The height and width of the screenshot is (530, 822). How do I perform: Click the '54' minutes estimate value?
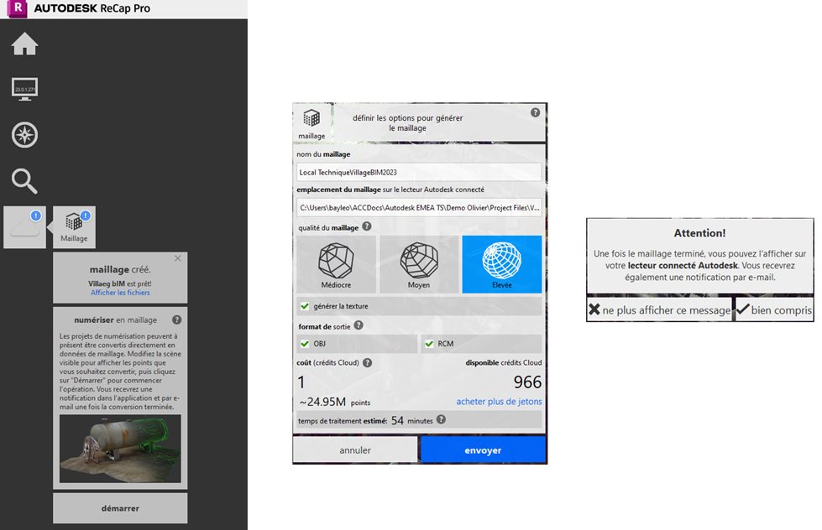(x=397, y=420)
